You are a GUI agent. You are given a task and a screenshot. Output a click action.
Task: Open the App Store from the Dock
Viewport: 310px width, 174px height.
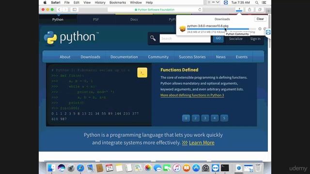[196, 168]
